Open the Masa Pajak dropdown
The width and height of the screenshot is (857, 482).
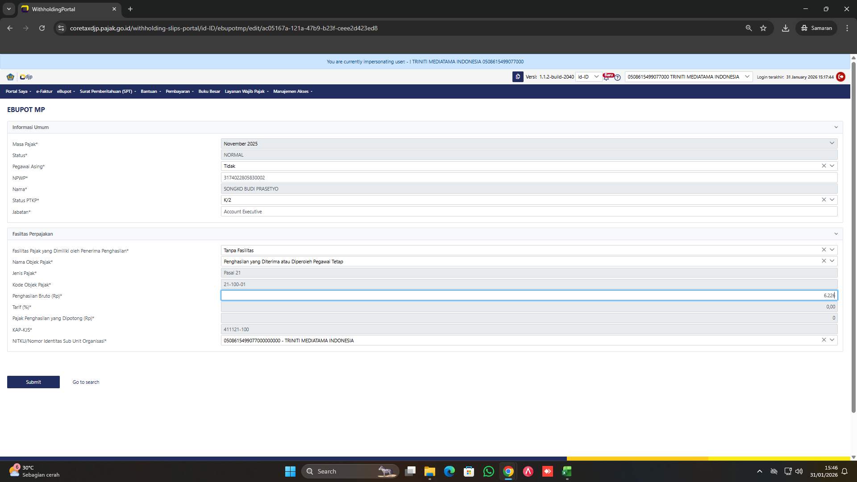832,143
